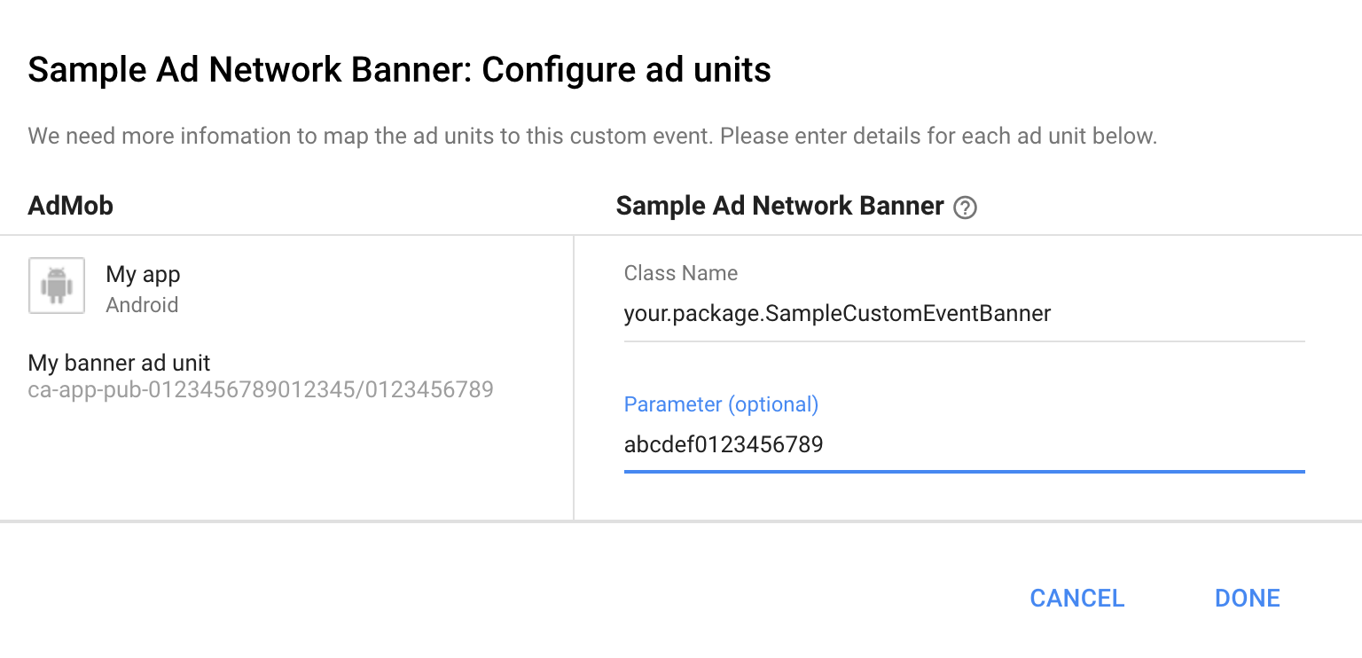Select the "My app" app name
This screenshot has width=1362, height=658.
[x=143, y=274]
